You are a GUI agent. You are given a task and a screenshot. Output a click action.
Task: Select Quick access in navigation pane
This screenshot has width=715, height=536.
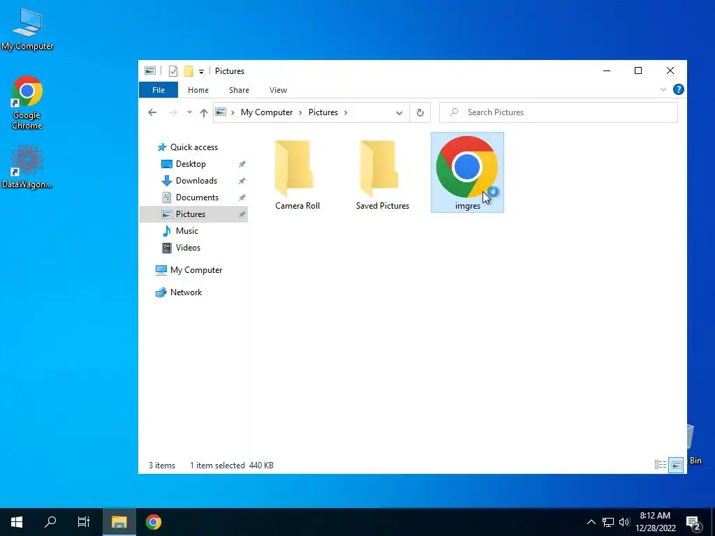coord(194,147)
